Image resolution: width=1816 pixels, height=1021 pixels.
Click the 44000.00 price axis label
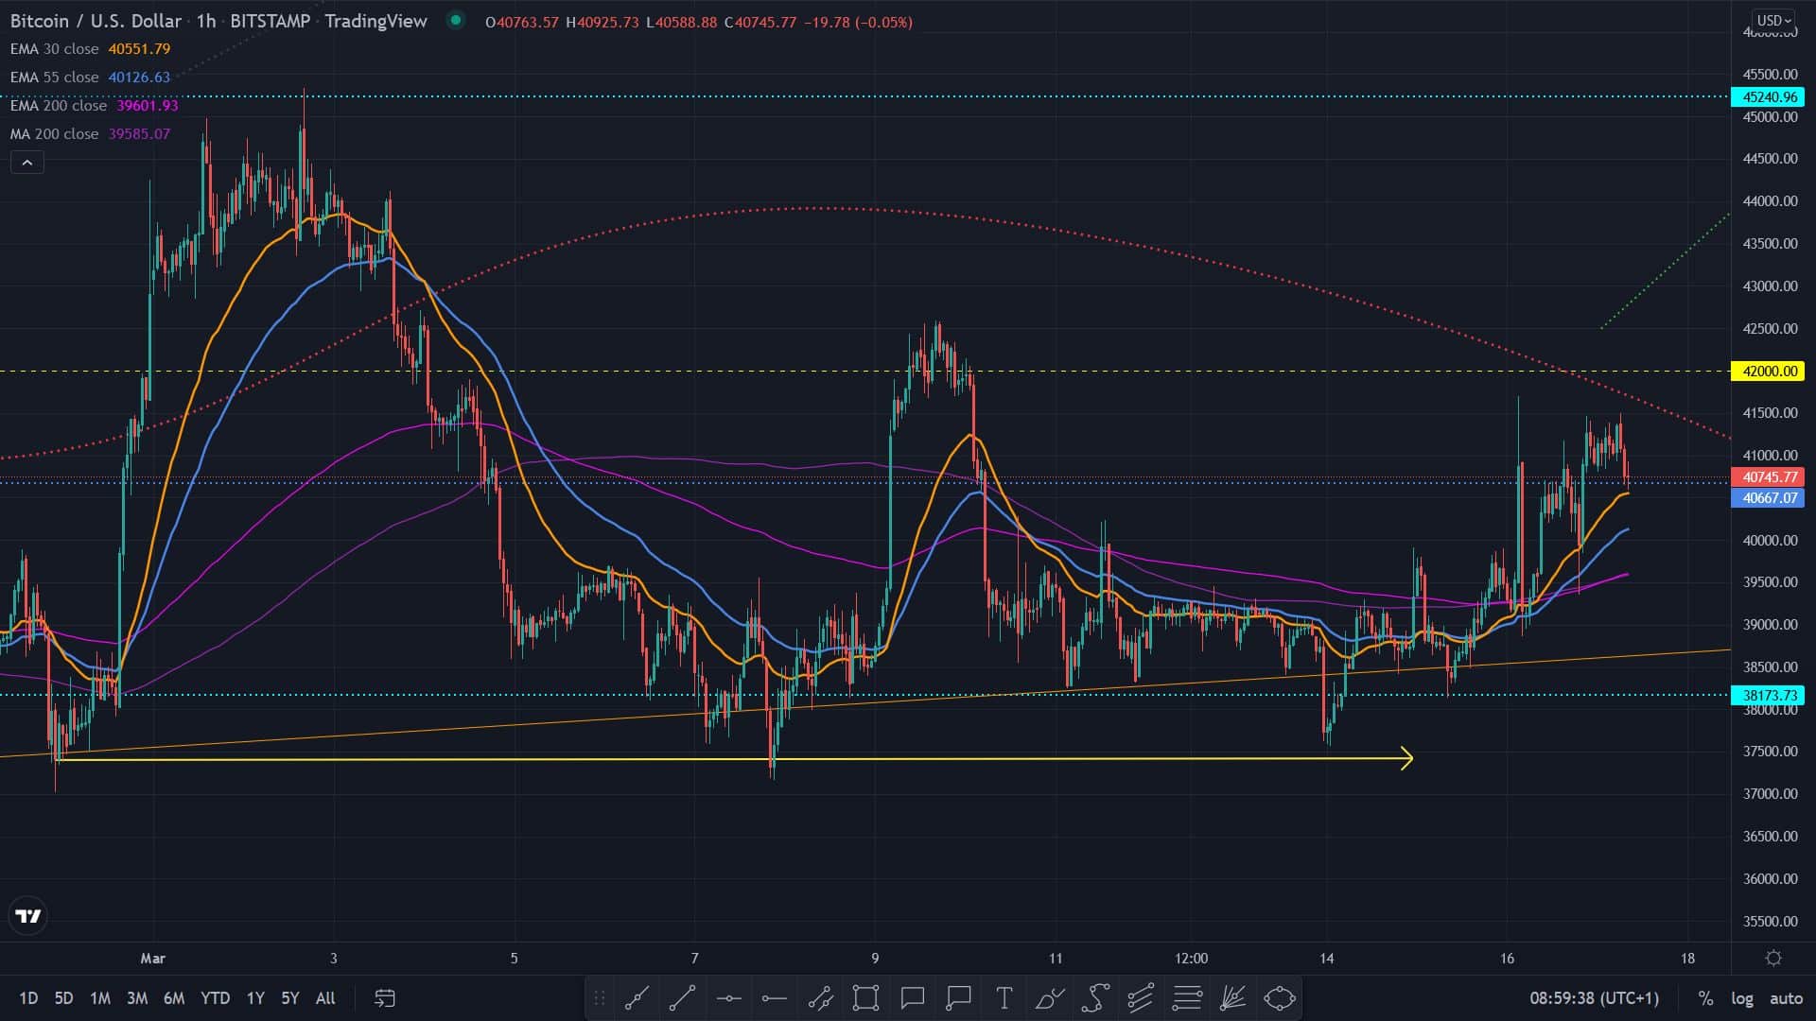tap(1770, 200)
